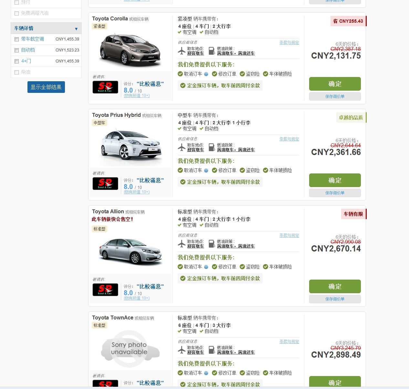Click the 带车载空调 filter label link
Viewport: 409px width, 389px height.
pos(33,39)
